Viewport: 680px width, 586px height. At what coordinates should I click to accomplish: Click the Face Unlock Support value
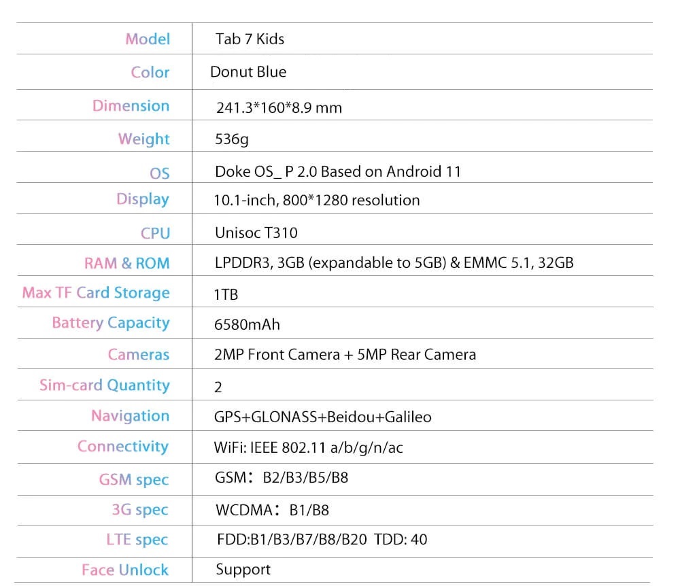[243, 570]
